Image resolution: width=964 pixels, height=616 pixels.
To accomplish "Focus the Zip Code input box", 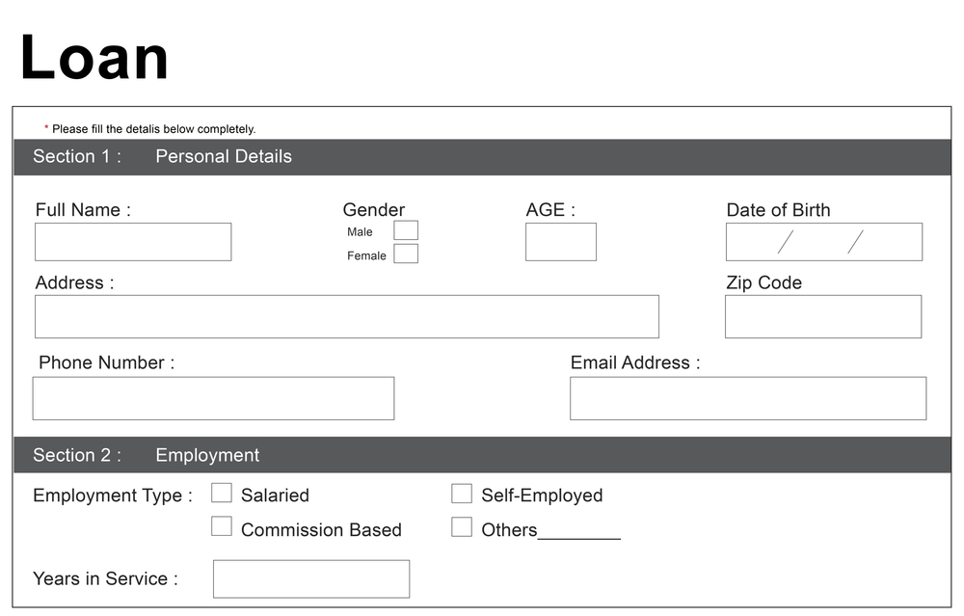I will click(x=823, y=316).
